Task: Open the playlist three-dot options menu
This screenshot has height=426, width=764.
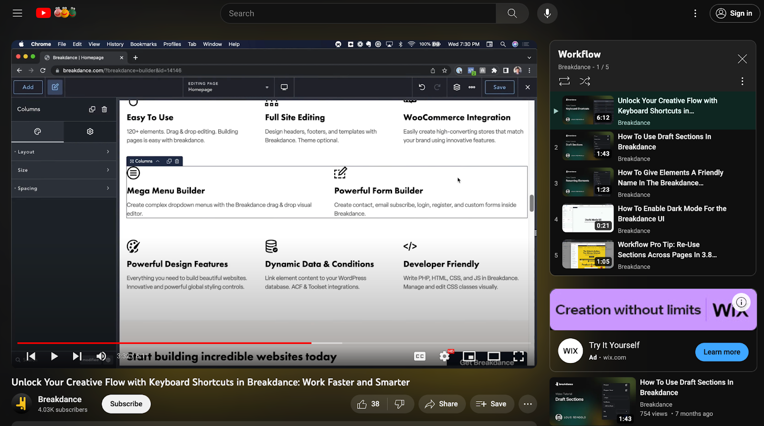Action: (742, 81)
